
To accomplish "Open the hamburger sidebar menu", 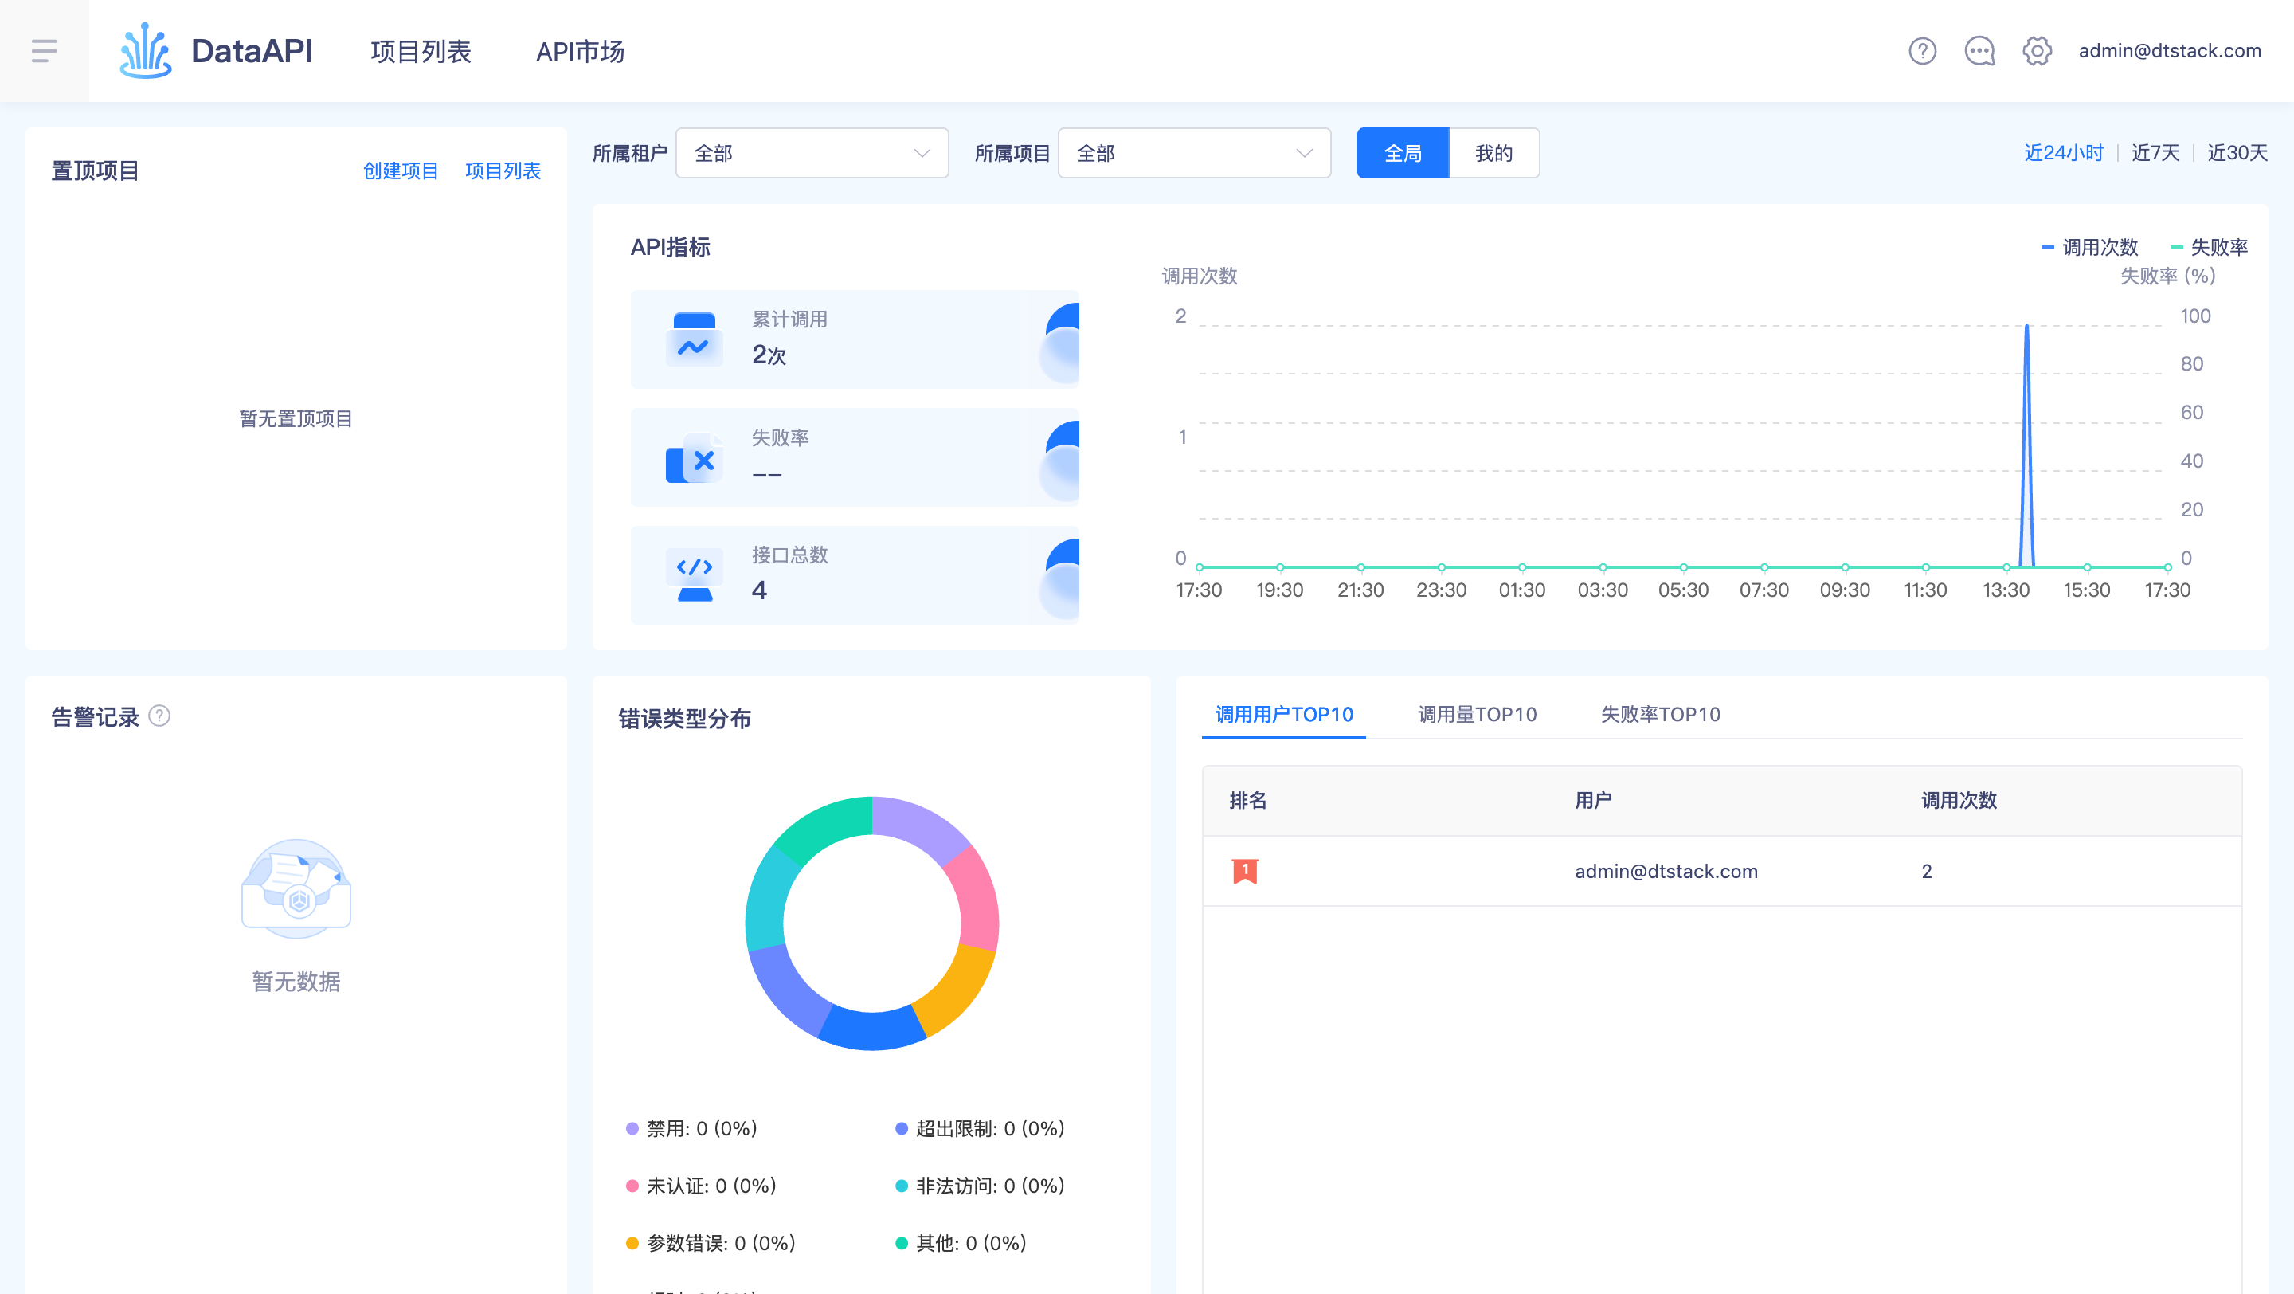I will [x=44, y=51].
